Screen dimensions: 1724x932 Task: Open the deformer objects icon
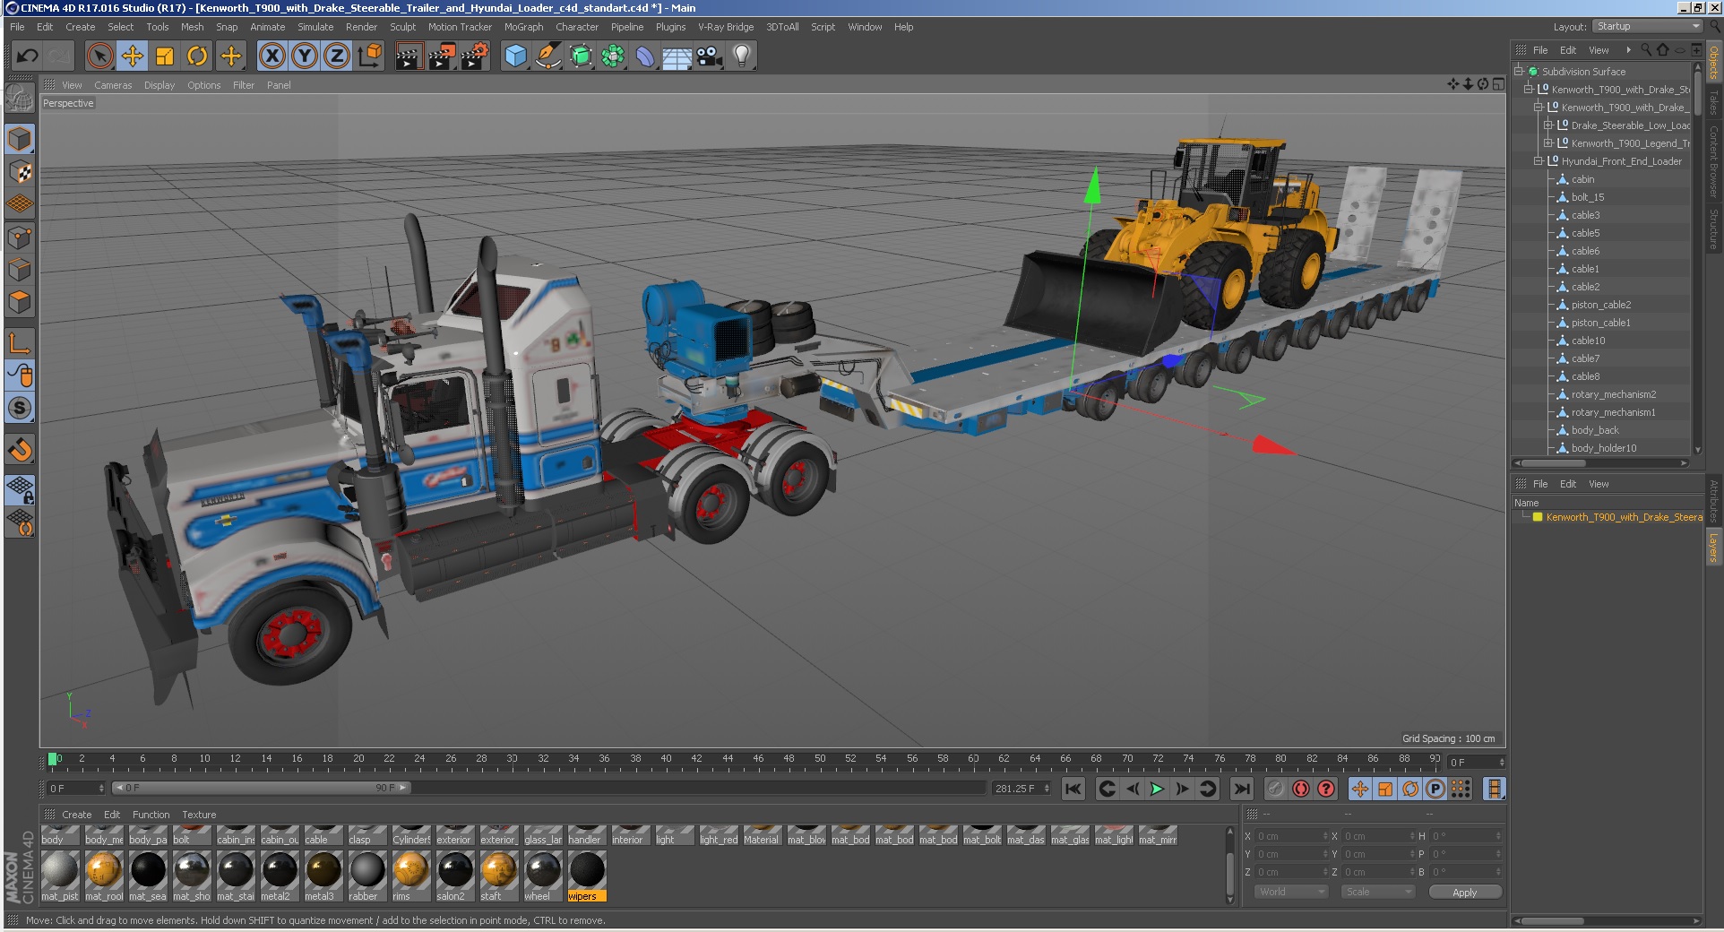(645, 56)
